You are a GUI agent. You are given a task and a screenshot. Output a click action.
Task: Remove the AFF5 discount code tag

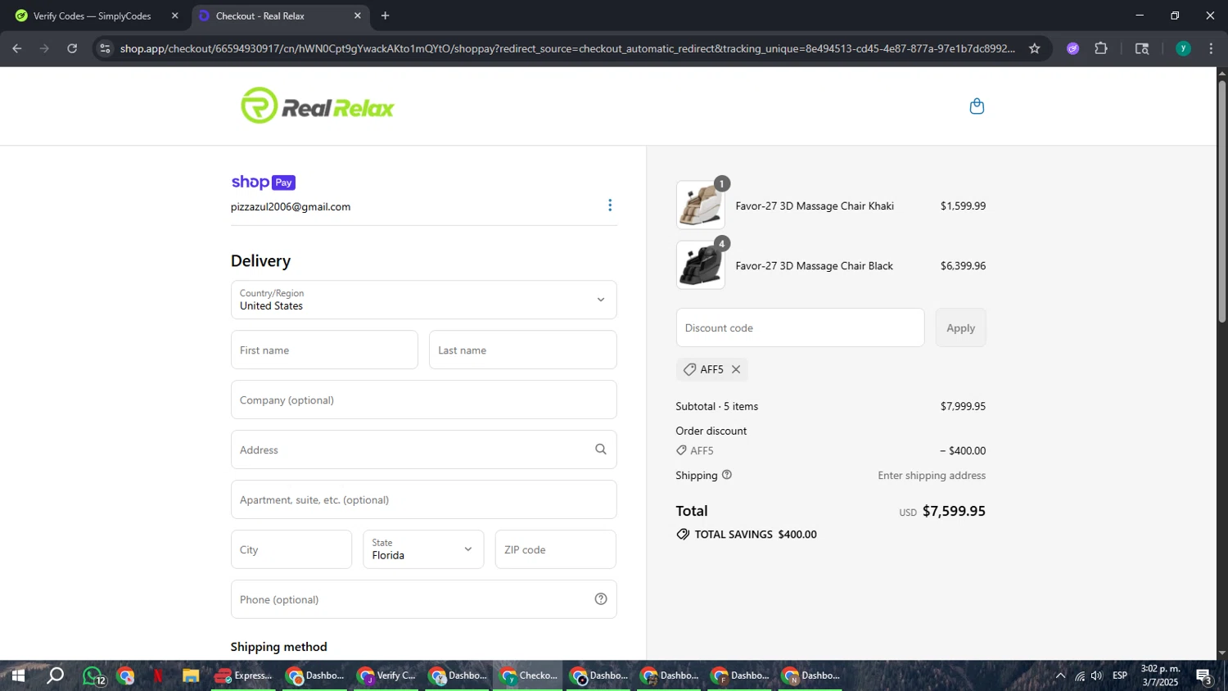point(736,369)
